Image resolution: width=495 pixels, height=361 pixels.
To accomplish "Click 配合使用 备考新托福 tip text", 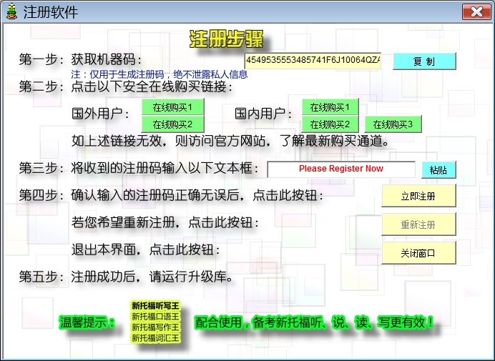I will point(314,322).
